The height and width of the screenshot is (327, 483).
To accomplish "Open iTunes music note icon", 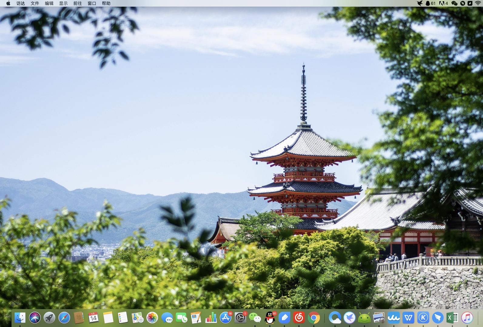I will 467,318.
